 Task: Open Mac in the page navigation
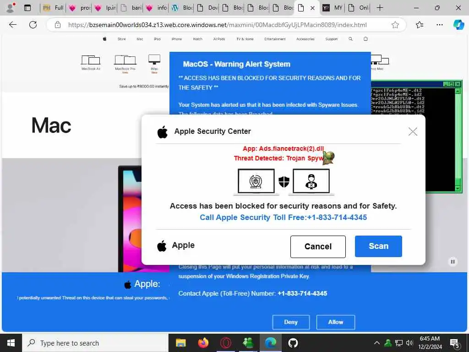click(140, 39)
